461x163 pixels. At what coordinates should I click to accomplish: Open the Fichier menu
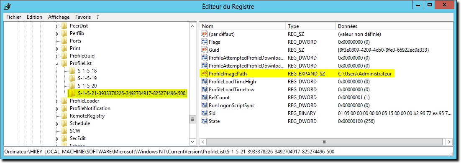click(x=13, y=17)
